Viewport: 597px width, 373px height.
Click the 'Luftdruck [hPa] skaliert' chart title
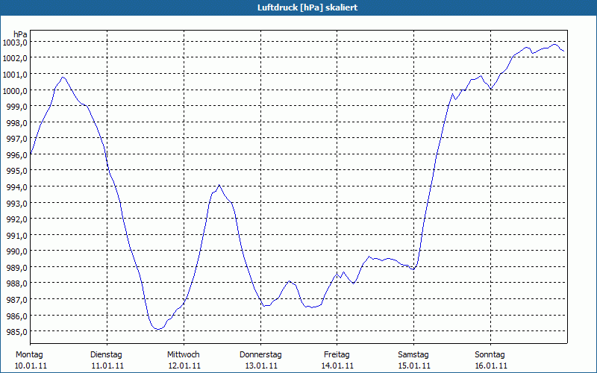pos(307,7)
